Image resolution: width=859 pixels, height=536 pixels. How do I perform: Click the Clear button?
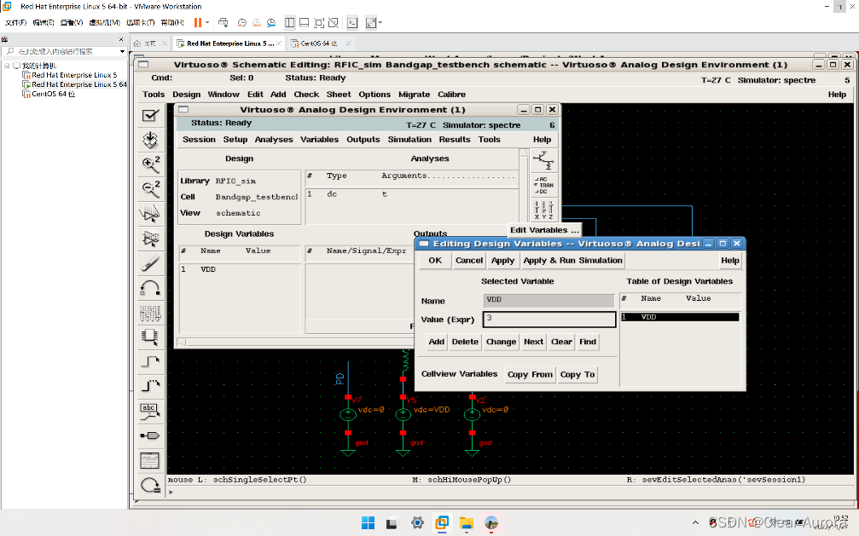point(561,342)
